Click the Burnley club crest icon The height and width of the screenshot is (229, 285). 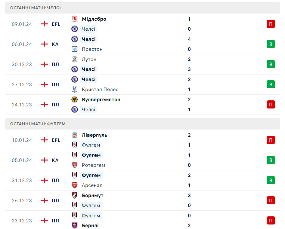(75, 225)
